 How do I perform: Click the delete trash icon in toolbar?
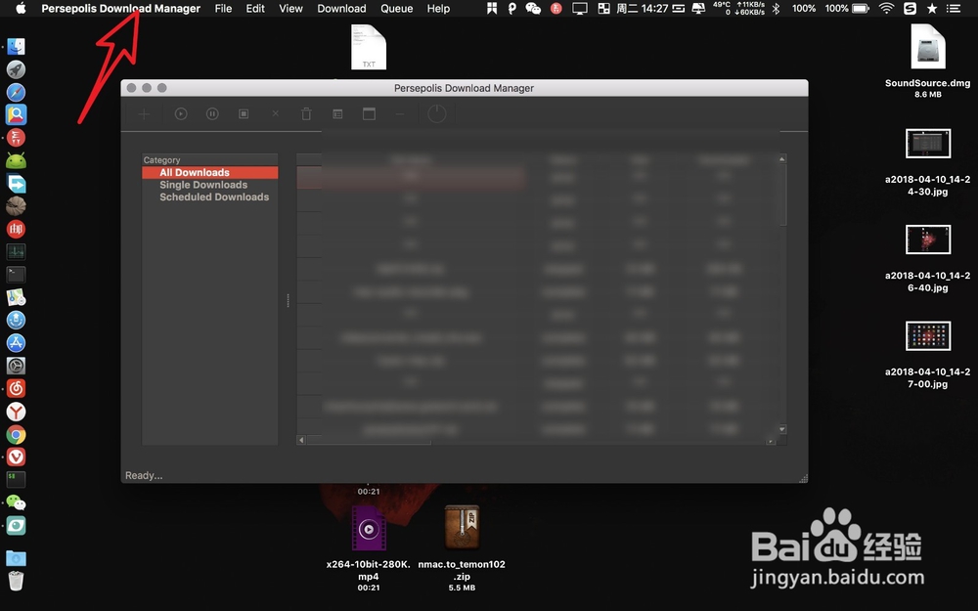click(x=306, y=114)
